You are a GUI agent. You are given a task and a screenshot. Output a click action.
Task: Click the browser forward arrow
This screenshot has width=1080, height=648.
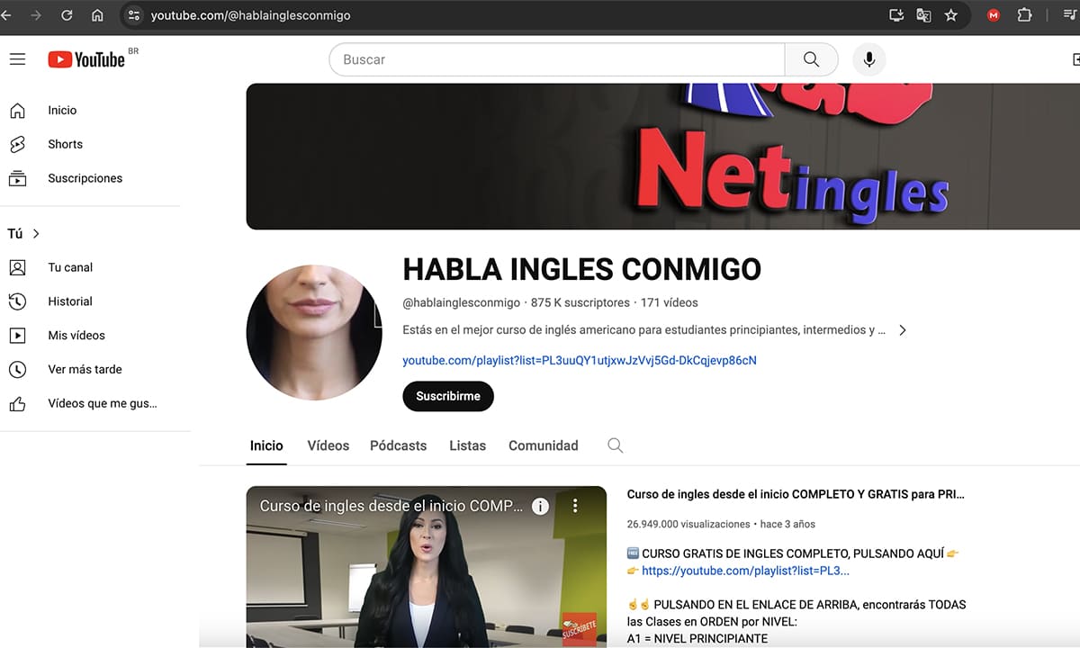pos(36,15)
